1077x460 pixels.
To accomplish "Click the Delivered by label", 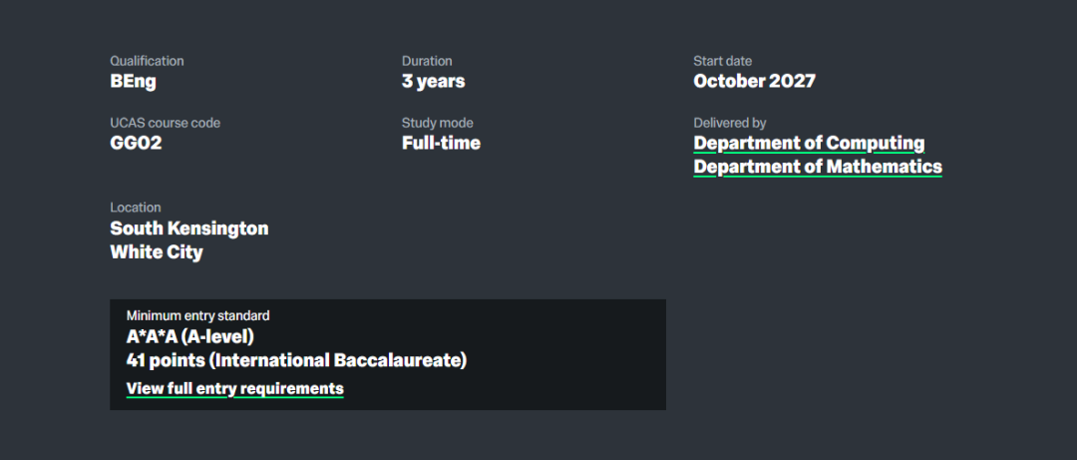I will click(729, 123).
